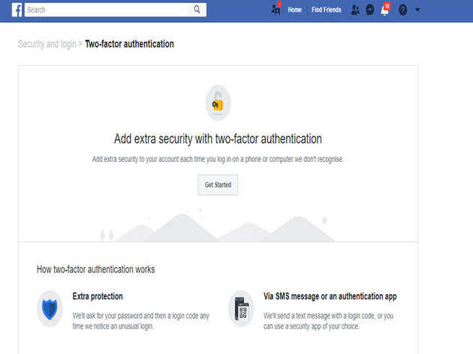Image resolution: width=473 pixels, height=354 pixels.
Task: Open the profile icon with red dot
Action: click(276, 8)
